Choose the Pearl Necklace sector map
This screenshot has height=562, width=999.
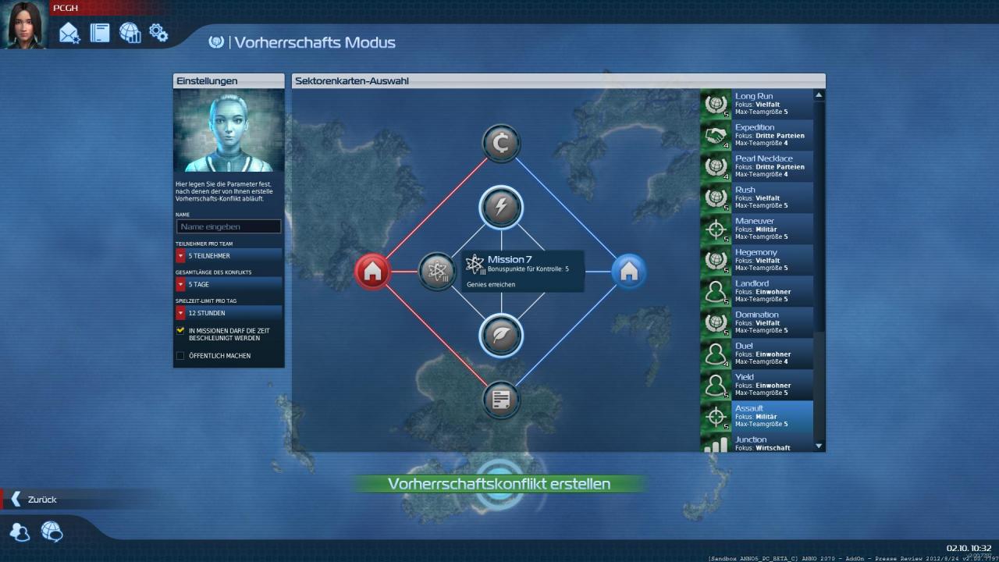tap(757, 166)
